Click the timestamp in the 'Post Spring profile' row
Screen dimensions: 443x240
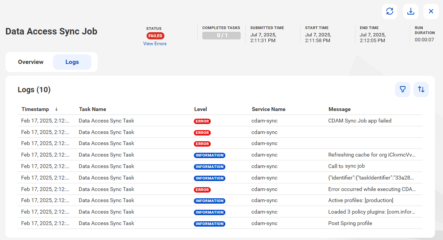45,224
